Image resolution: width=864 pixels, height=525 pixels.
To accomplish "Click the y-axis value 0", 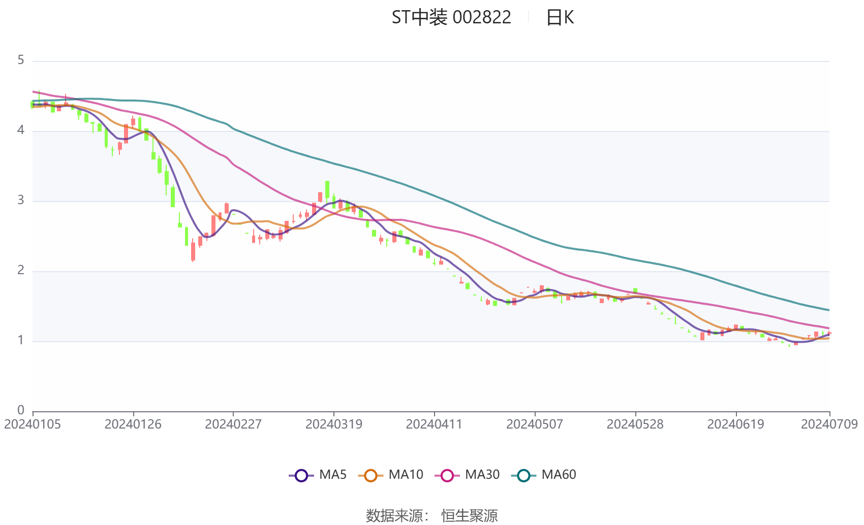I will coord(21,410).
